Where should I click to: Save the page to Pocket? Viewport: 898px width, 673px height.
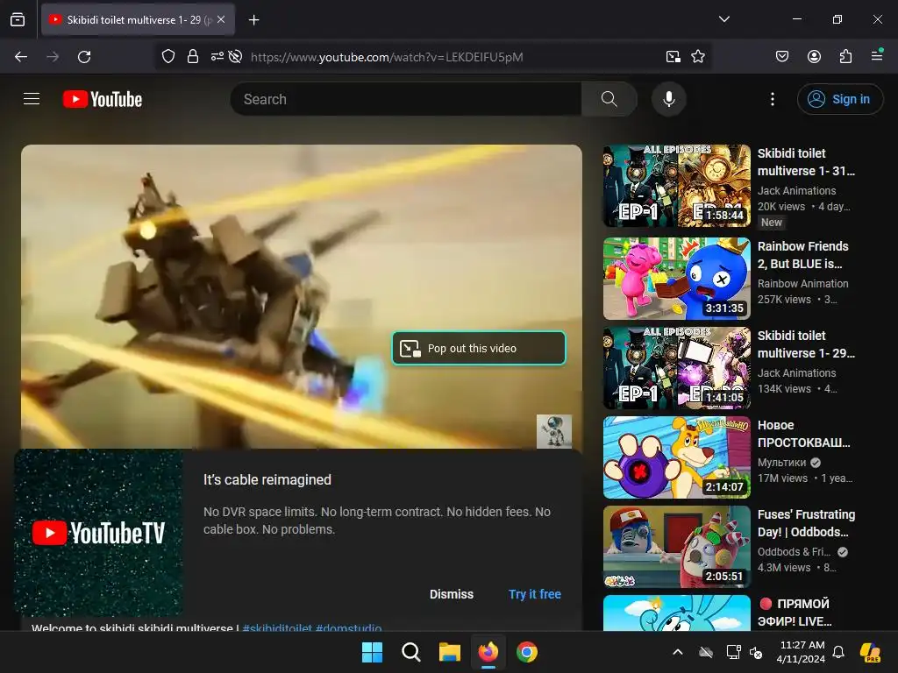point(781,56)
